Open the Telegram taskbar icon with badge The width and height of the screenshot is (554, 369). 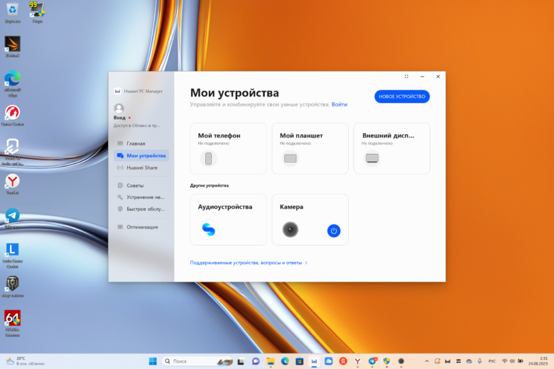click(x=372, y=361)
